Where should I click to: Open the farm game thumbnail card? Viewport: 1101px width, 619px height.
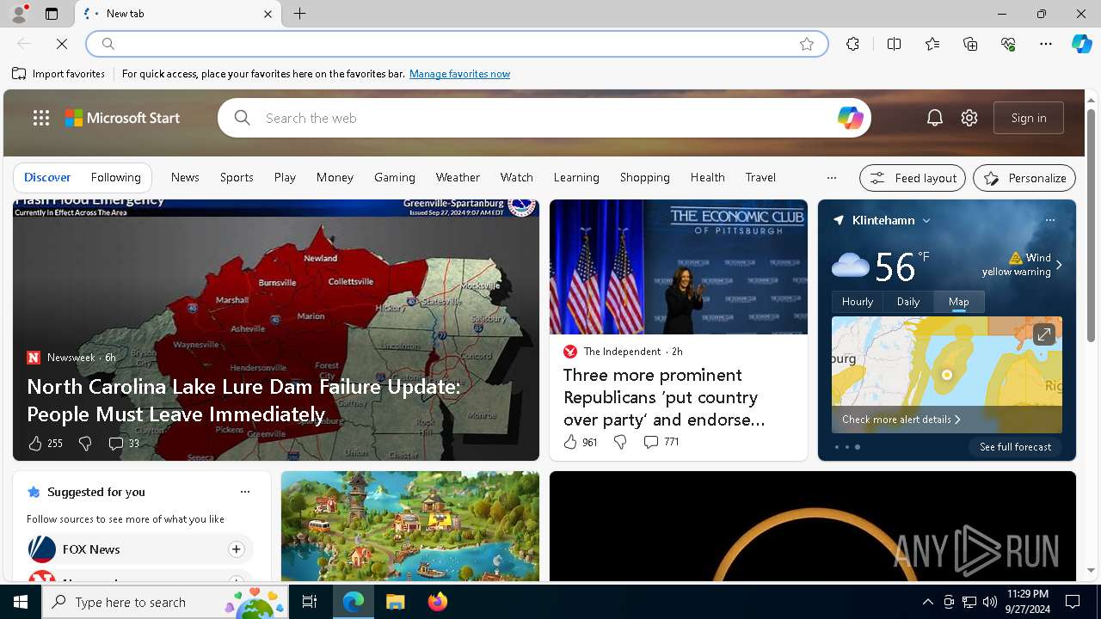click(x=410, y=526)
